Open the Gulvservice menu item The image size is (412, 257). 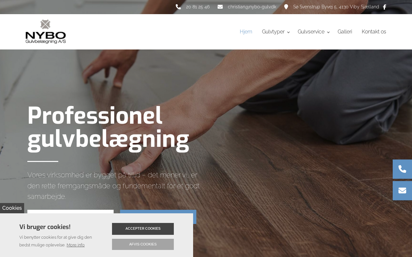tap(311, 32)
